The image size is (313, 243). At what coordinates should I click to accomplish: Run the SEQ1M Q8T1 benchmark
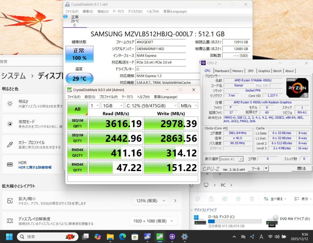[x=77, y=123]
